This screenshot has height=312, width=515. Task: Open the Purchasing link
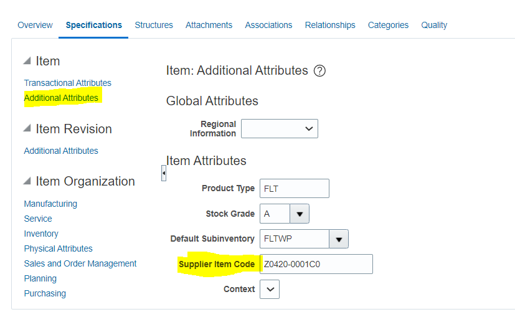pyautogui.click(x=45, y=293)
